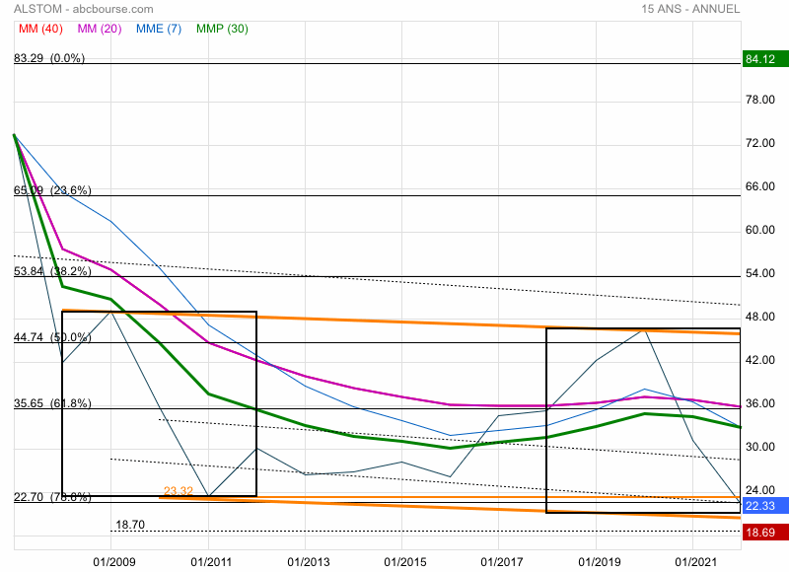Click the MME (7) legend label
Viewport: 789px width, 572px height.
159,29
